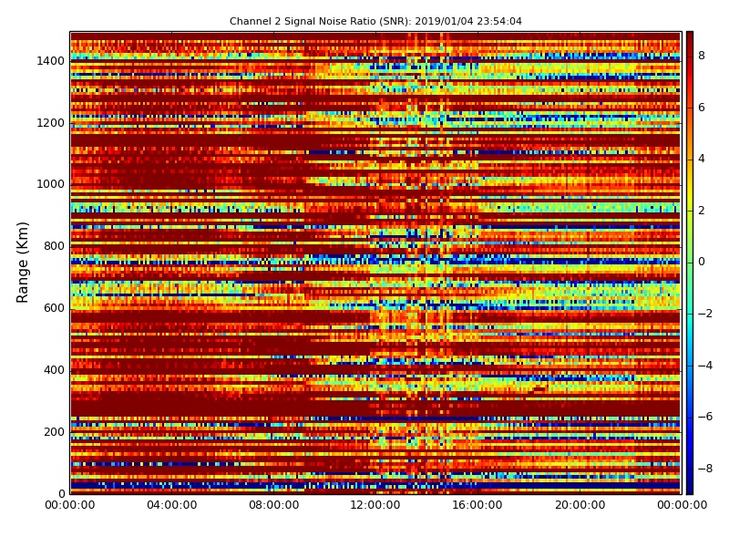Click the colorbar label 0

tap(702, 262)
